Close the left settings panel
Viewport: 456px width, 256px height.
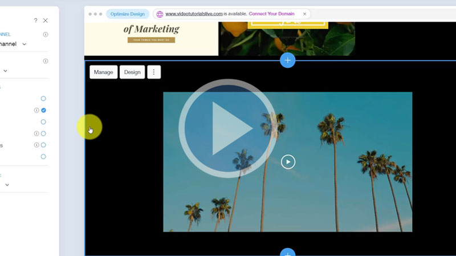tap(46, 21)
